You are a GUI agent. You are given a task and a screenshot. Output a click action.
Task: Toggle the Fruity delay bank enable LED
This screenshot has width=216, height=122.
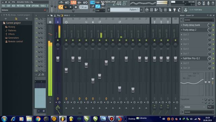[x=213, y=25]
